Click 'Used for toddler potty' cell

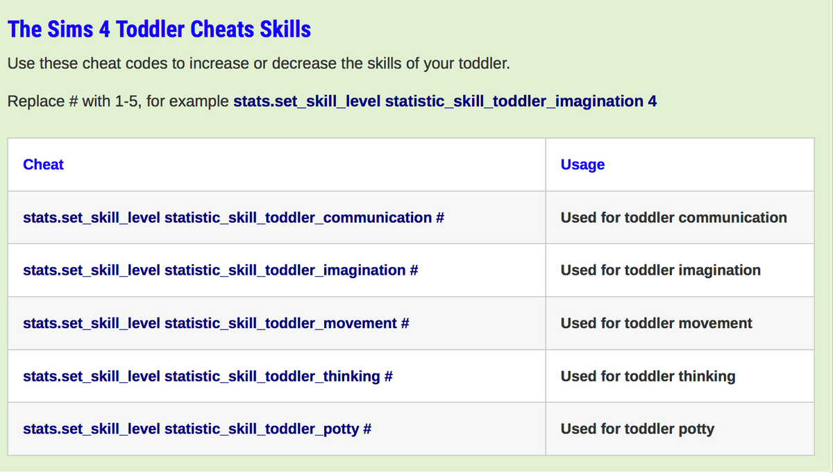point(637,429)
